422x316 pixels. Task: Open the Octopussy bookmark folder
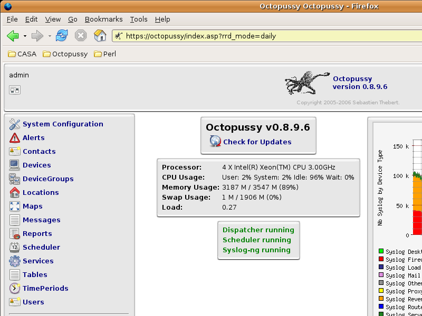pos(65,54)
